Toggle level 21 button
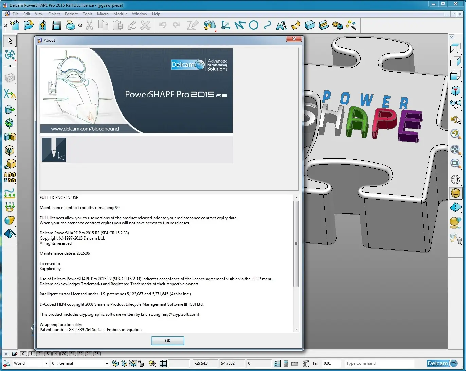 (x=72, y=354)
